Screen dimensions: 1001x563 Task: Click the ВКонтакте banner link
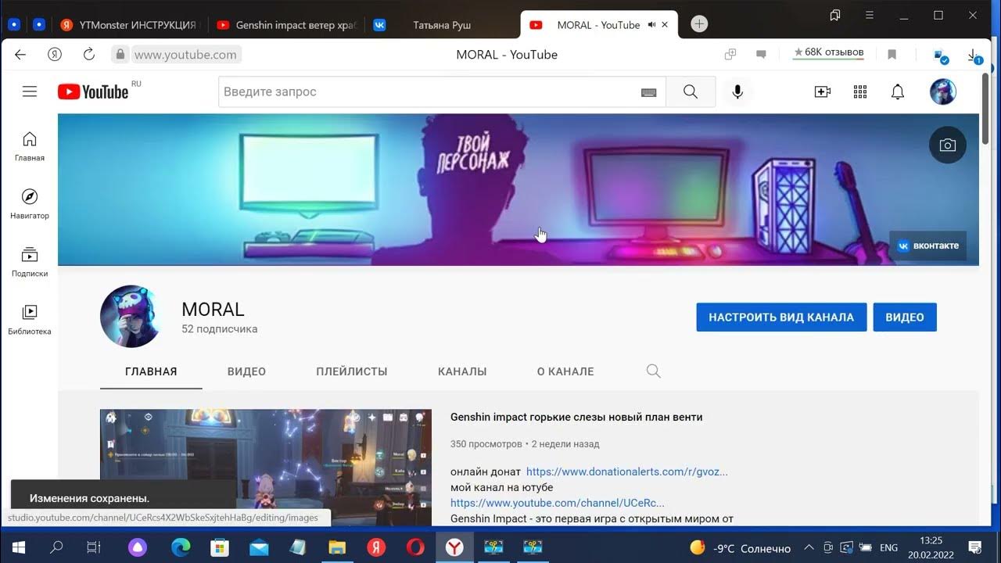928,246
